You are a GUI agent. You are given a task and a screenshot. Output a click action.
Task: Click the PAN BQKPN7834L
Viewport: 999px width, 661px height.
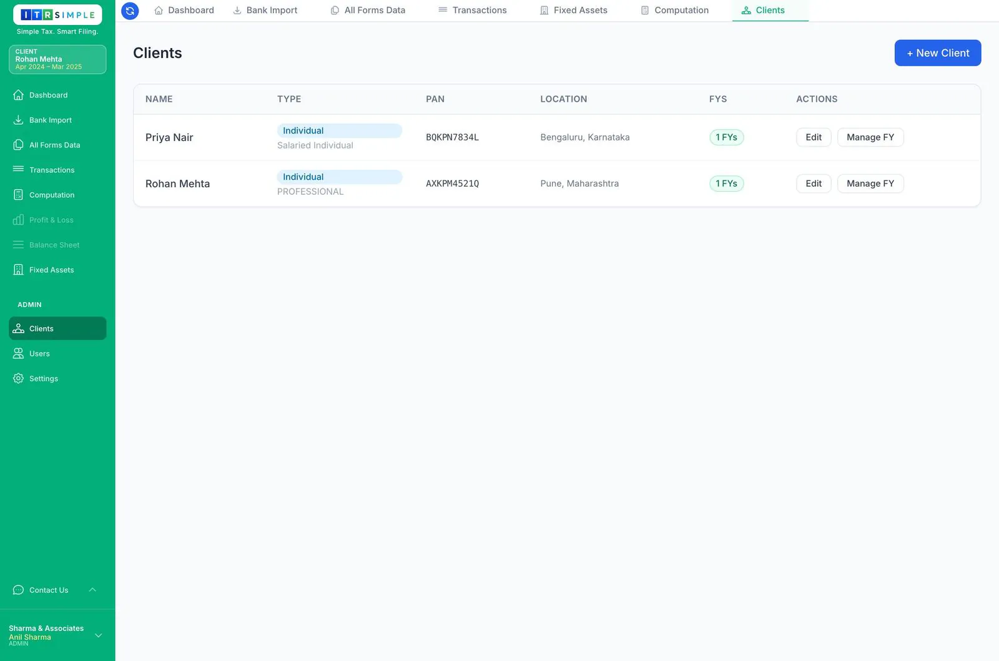click(452, 137)
